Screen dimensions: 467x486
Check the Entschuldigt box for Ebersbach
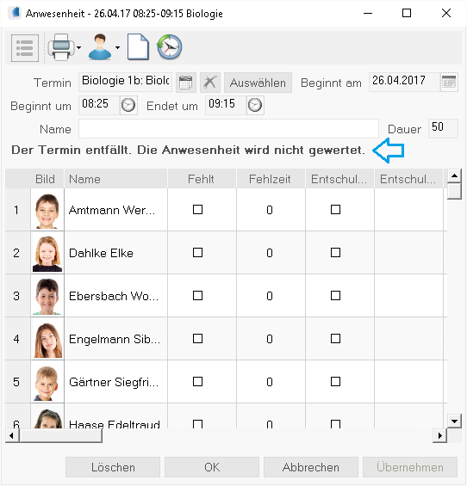(335, 295)
